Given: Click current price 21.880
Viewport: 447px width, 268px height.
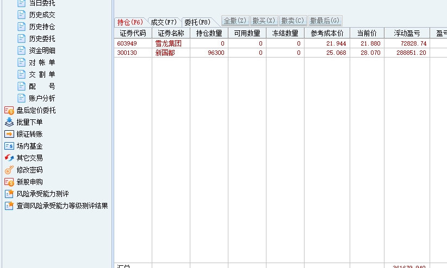Looking at the screenshot, I should coord(370,43).
